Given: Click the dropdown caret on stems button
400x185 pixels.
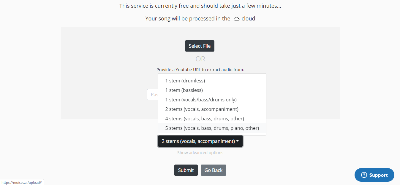Looking at the screenshot, I should pos(238,141).
